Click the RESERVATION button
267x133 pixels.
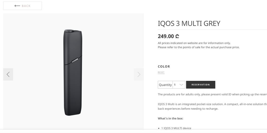[x=201, y=85]
